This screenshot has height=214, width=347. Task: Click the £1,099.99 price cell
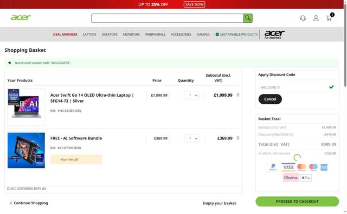pyautogui.click(x=159, y=95)
